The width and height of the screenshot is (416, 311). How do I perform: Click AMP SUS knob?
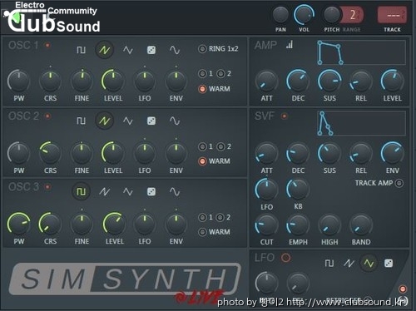click(329, 81)
